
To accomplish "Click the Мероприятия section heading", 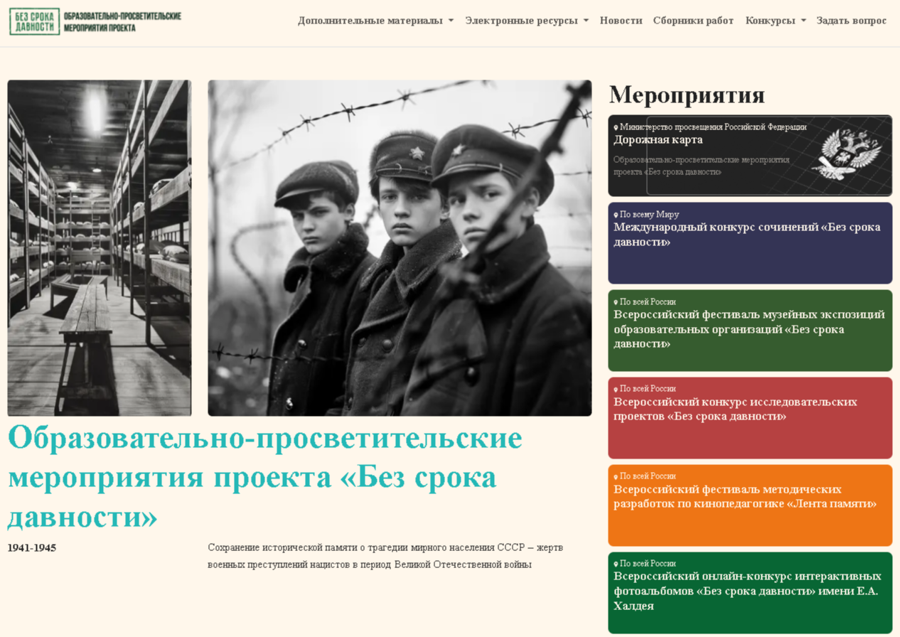I will tap(687, 95).
